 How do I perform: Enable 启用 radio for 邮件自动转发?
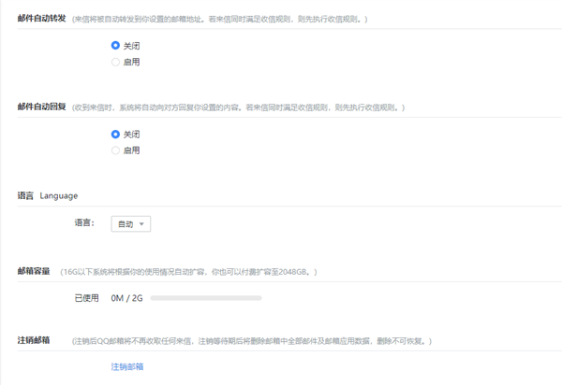point(115,62)
